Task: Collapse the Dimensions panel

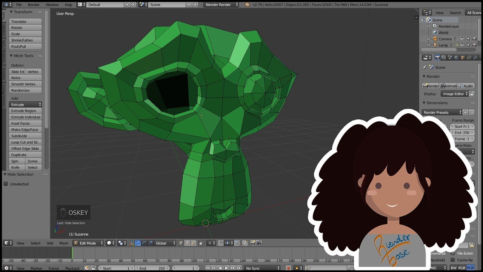Action: coord(424,103)
